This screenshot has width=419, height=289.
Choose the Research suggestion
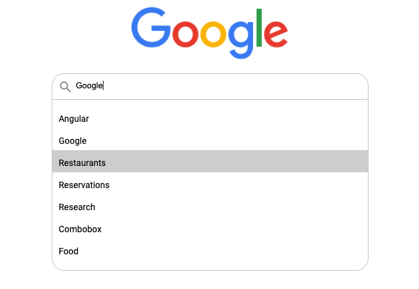click(210, 207)
